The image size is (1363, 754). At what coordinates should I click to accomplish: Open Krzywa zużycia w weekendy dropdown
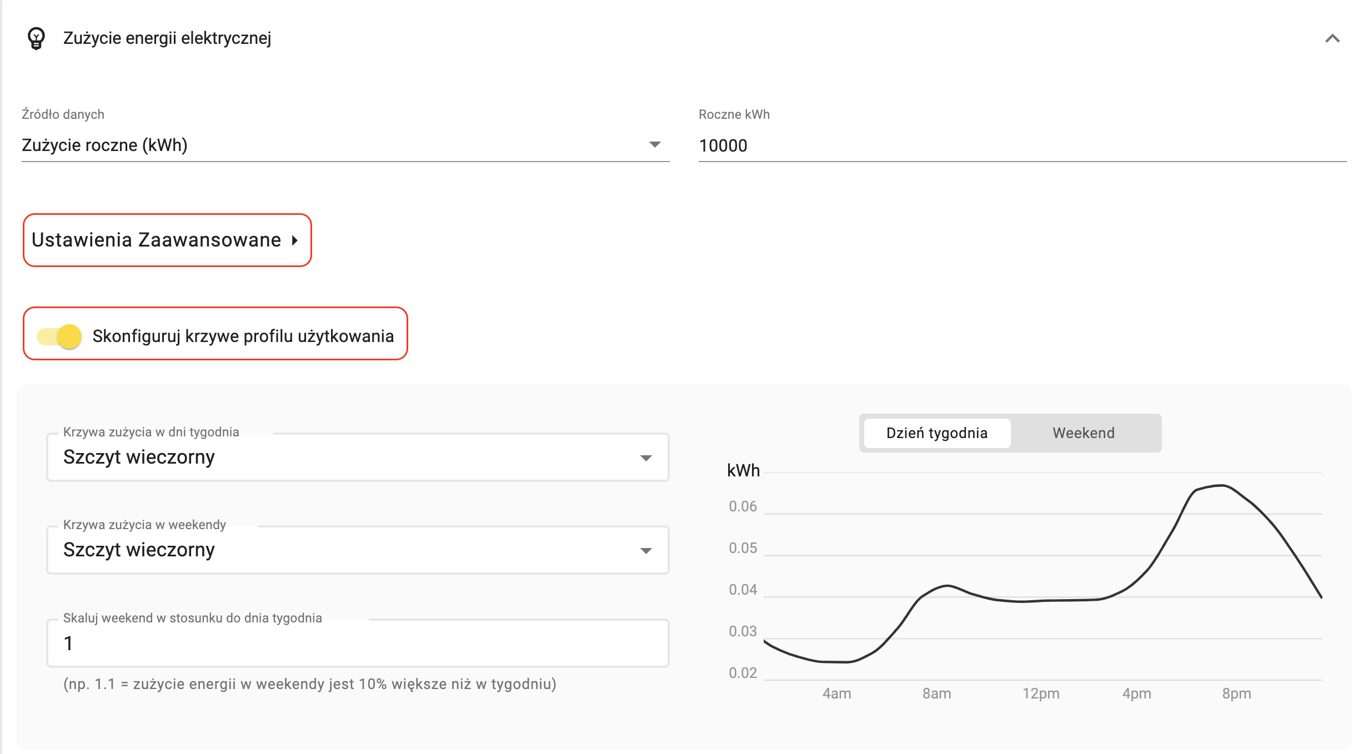[x=358, y=550]
